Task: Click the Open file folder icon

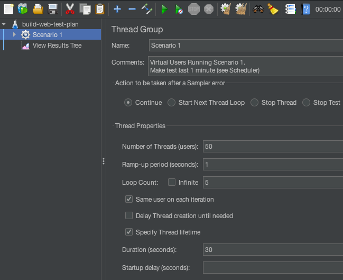Action: point(38,9)
